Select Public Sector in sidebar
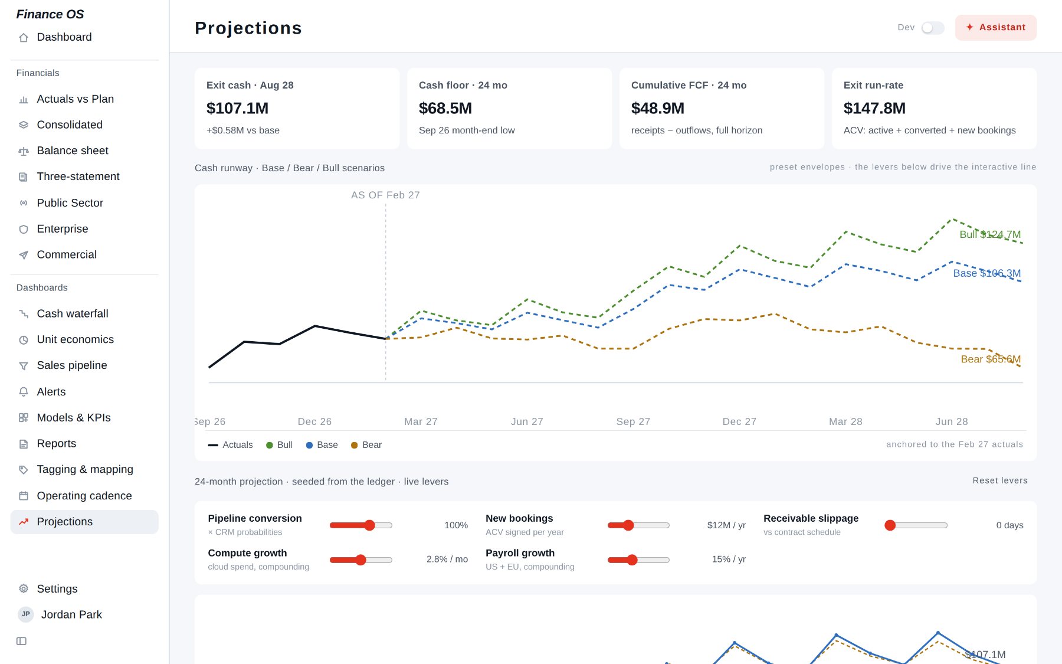The width and height of the screenshot is (1062, 664). (84, 203)
